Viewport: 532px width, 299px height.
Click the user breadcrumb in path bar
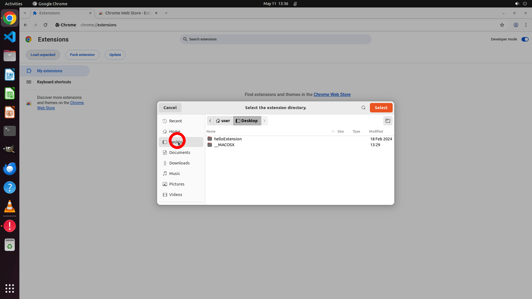[x=223, y=121]
